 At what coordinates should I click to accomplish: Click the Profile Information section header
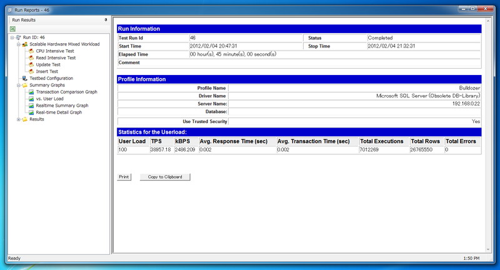[x=299, y=79]
